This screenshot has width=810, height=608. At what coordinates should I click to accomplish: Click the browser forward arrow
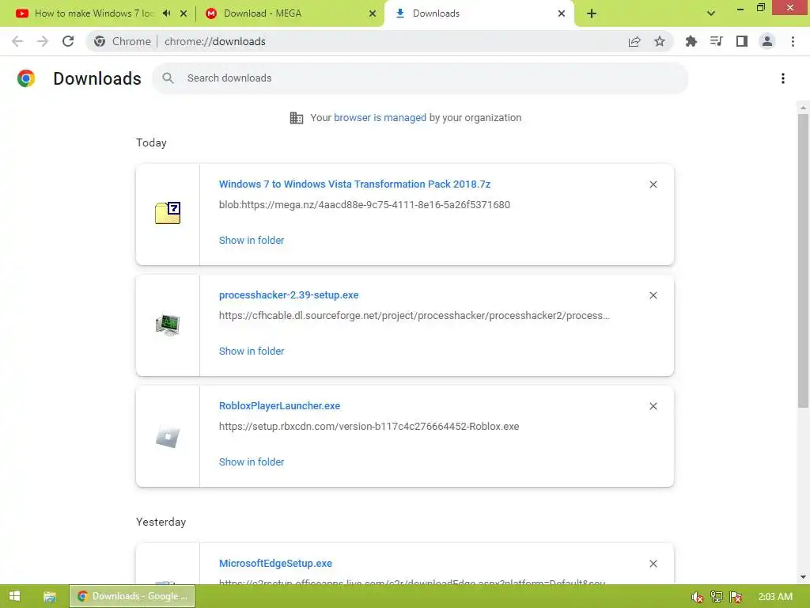click(43, 41)
